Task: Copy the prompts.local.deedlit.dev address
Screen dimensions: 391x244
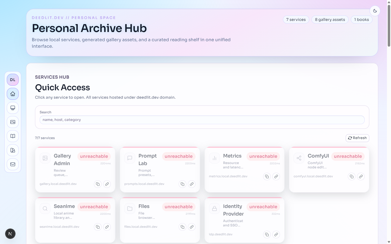Action: [x=182, y=184]
